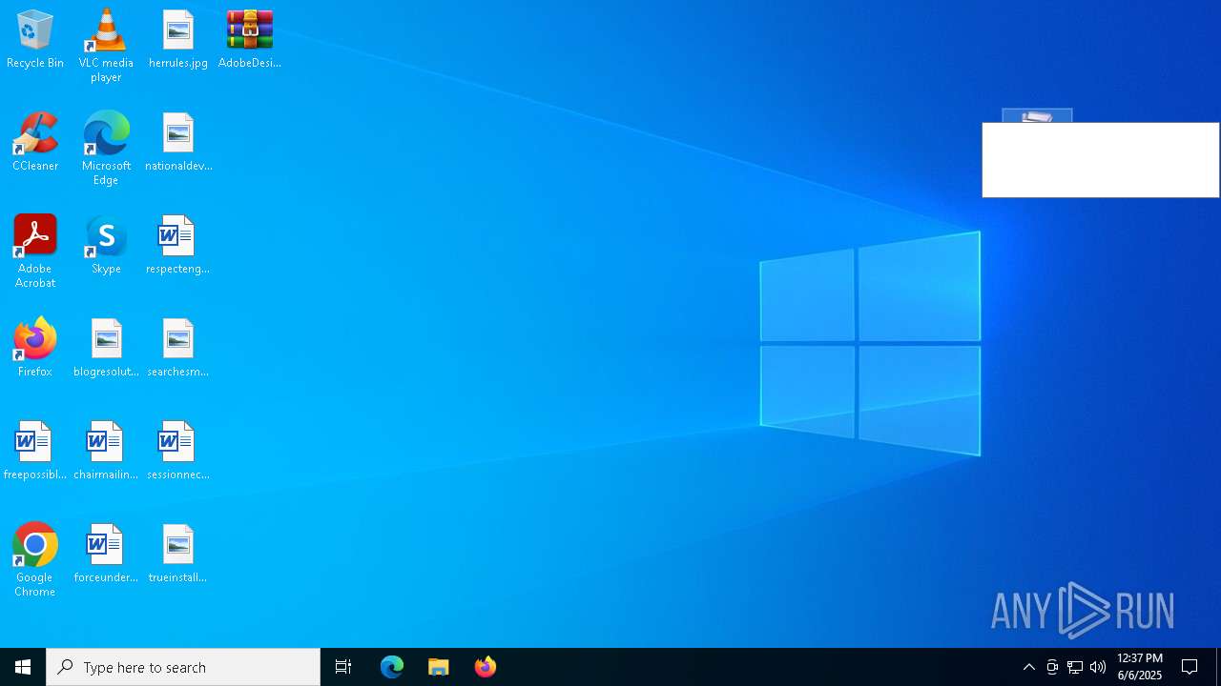This screenshot has height=686, width=1221.
Task: Open the Action Center notifications
Action: [x=1190, y=667]
